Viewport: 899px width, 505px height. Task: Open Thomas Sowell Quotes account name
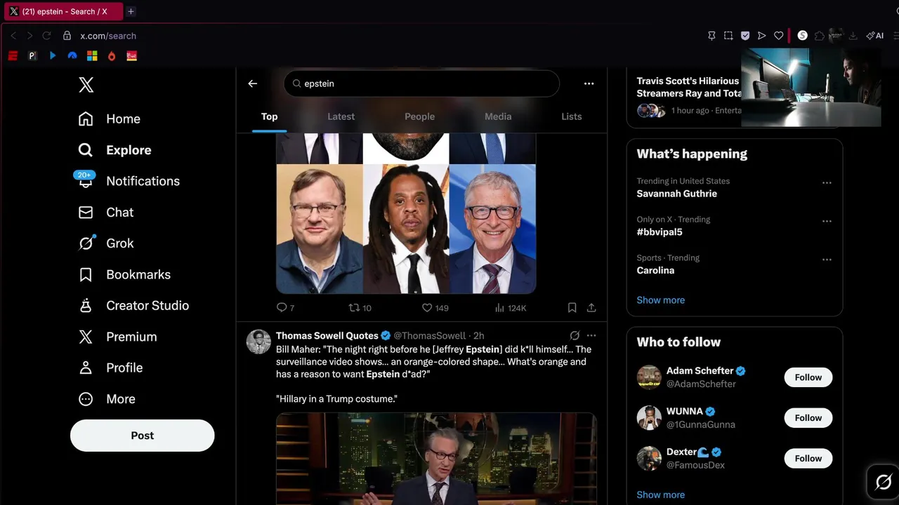coord(327,335)
